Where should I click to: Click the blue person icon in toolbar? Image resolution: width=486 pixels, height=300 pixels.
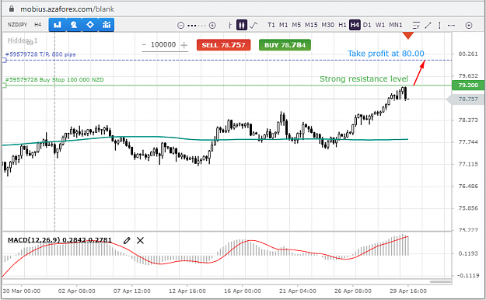coord(74,25)
